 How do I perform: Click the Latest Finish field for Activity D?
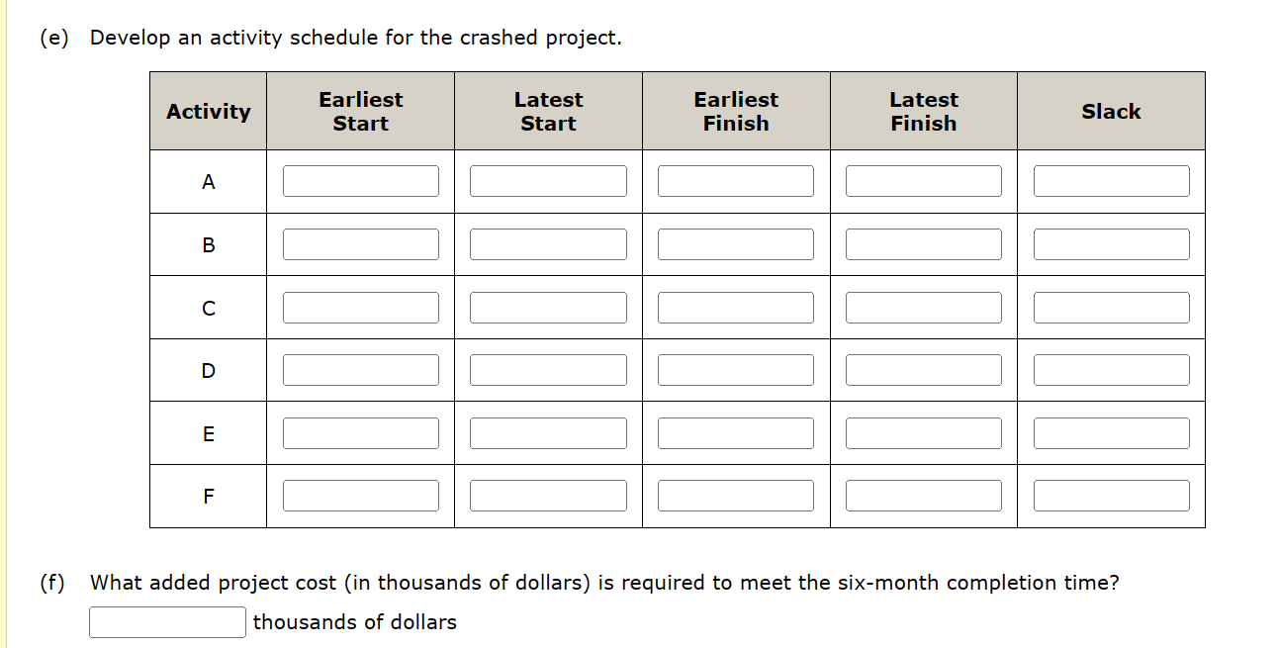923,369
